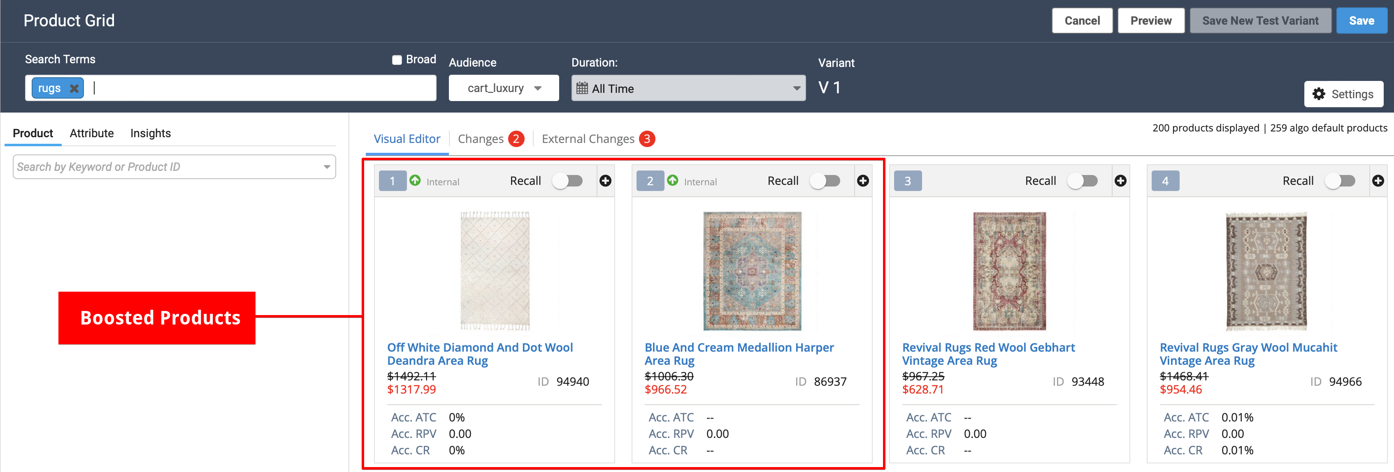Click the Save New Test Variant button
The image size is (1394, 472).
(1260, 21)
